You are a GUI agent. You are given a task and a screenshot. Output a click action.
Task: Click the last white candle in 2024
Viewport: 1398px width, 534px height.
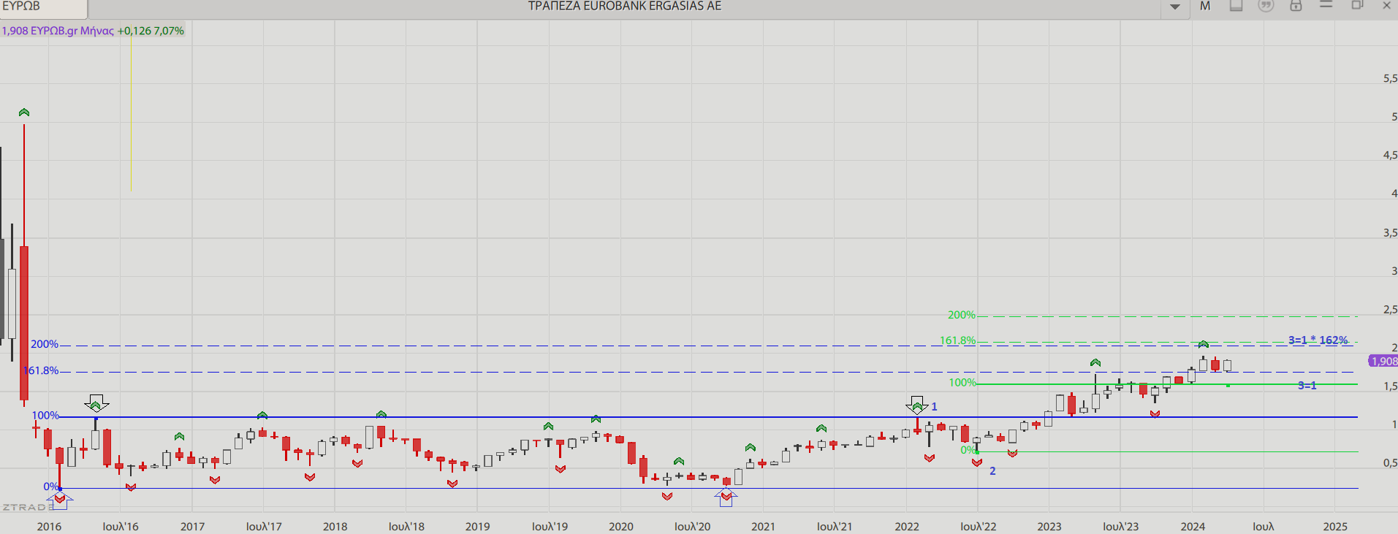(x=1228, y=365)
